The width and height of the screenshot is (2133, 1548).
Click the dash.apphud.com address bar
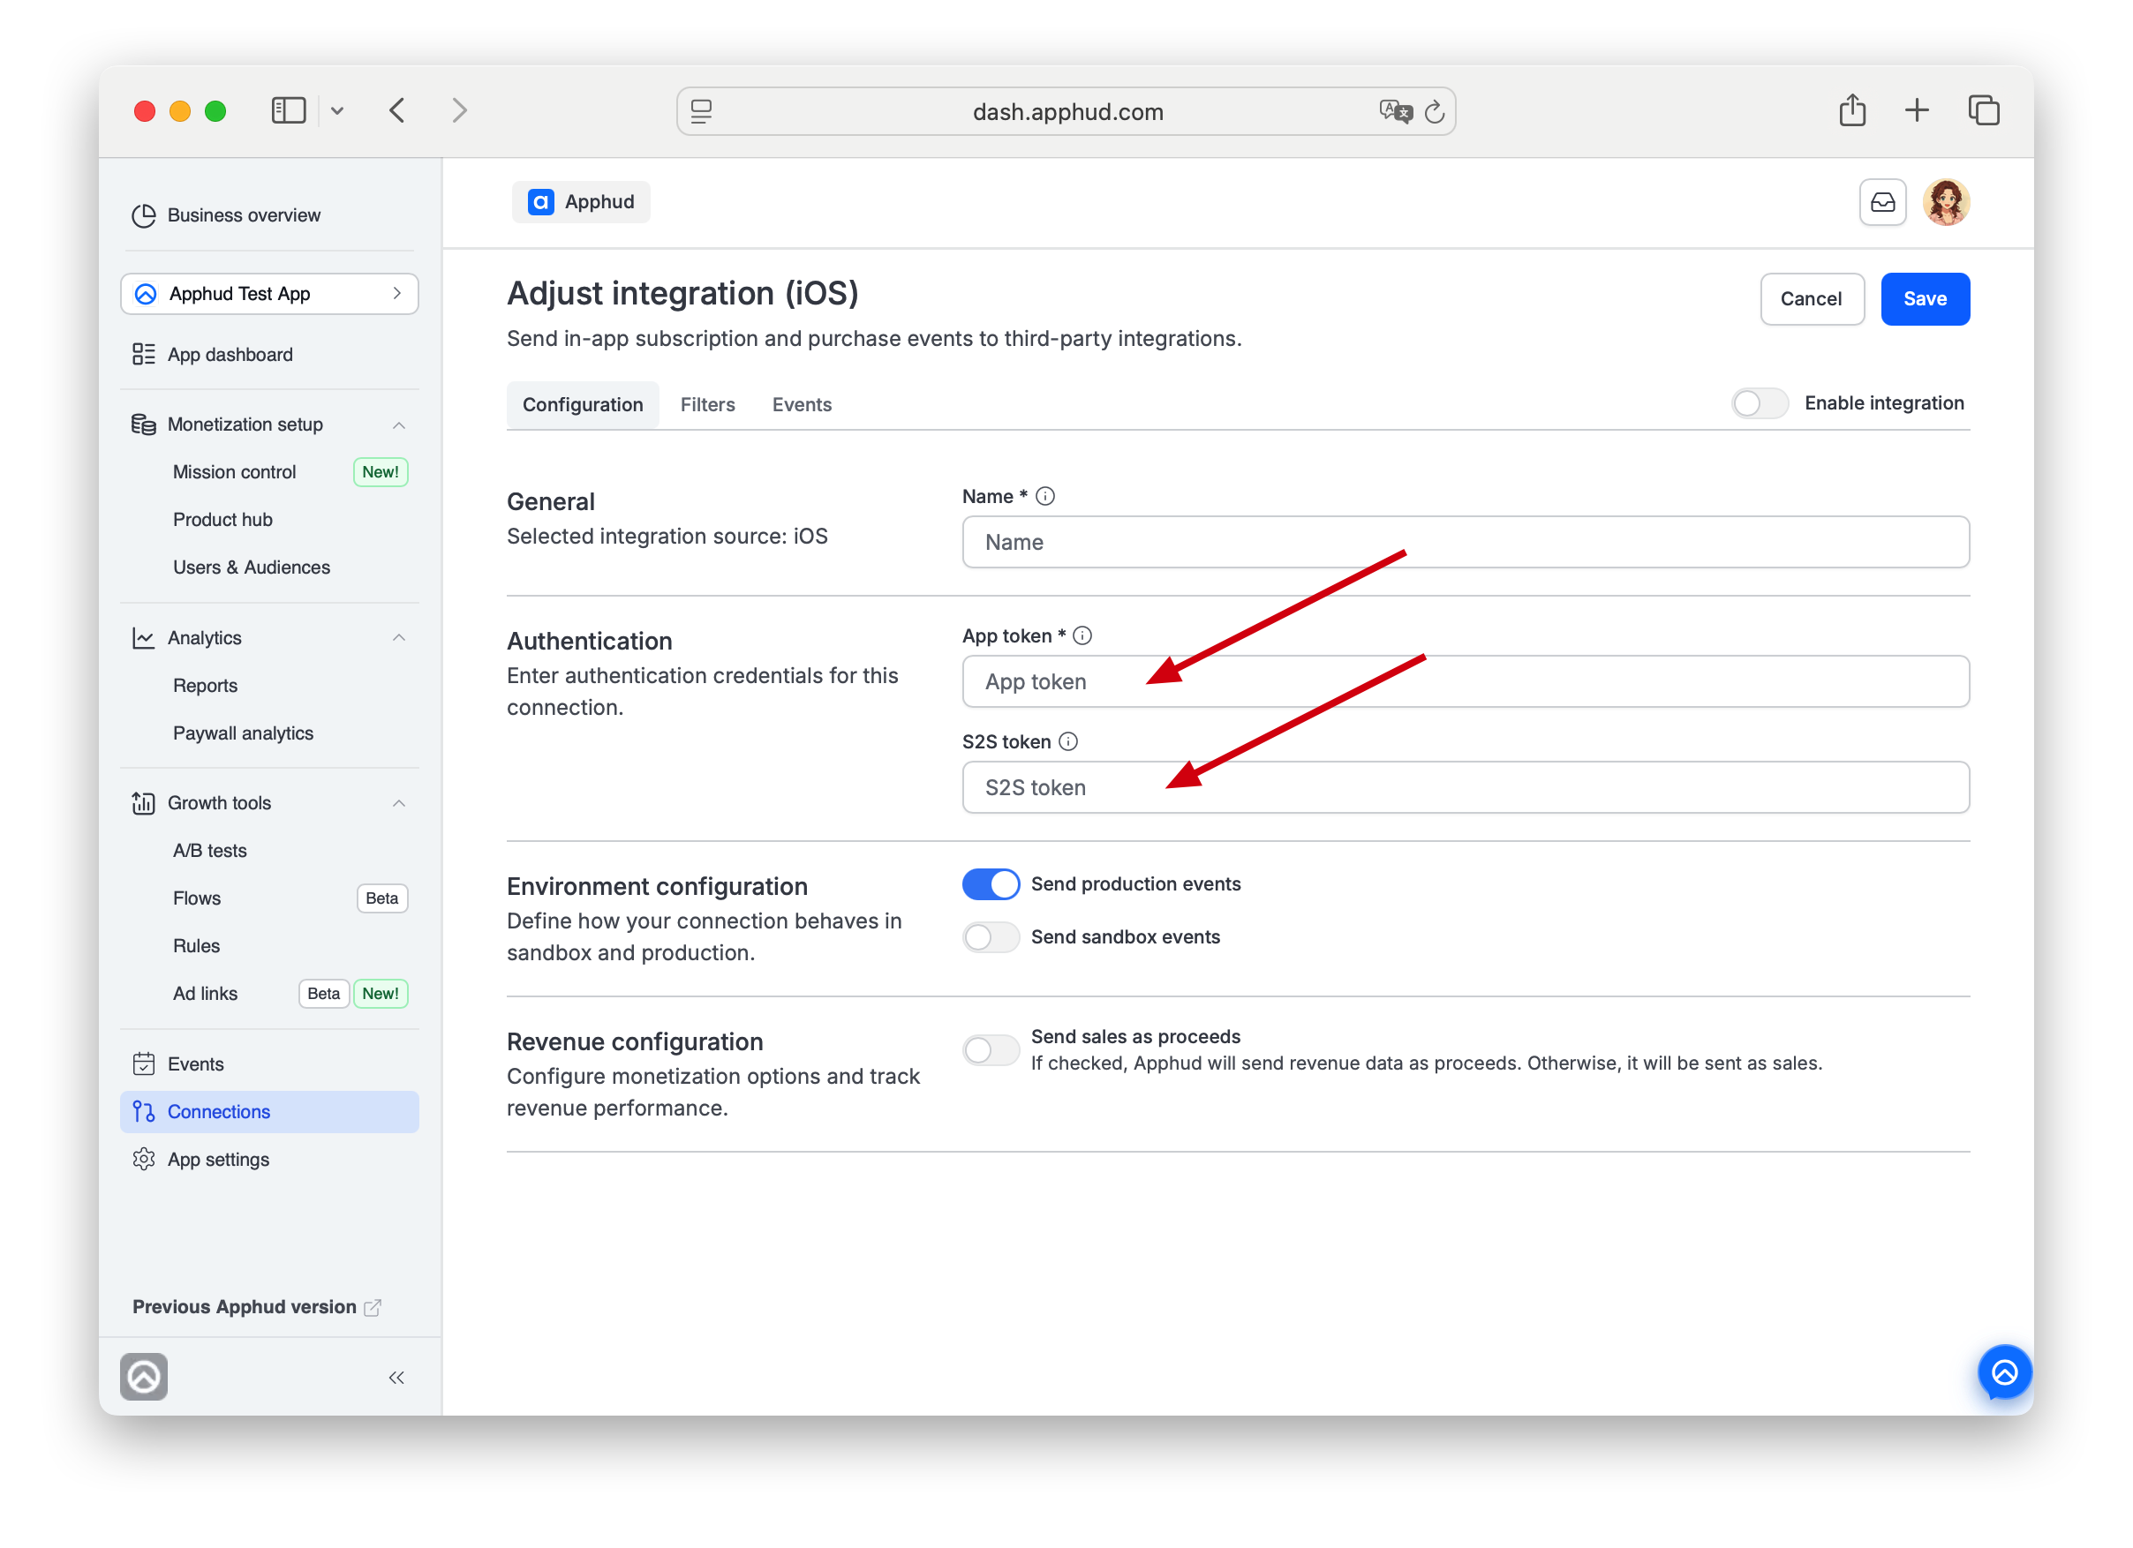pos(1066,112)
